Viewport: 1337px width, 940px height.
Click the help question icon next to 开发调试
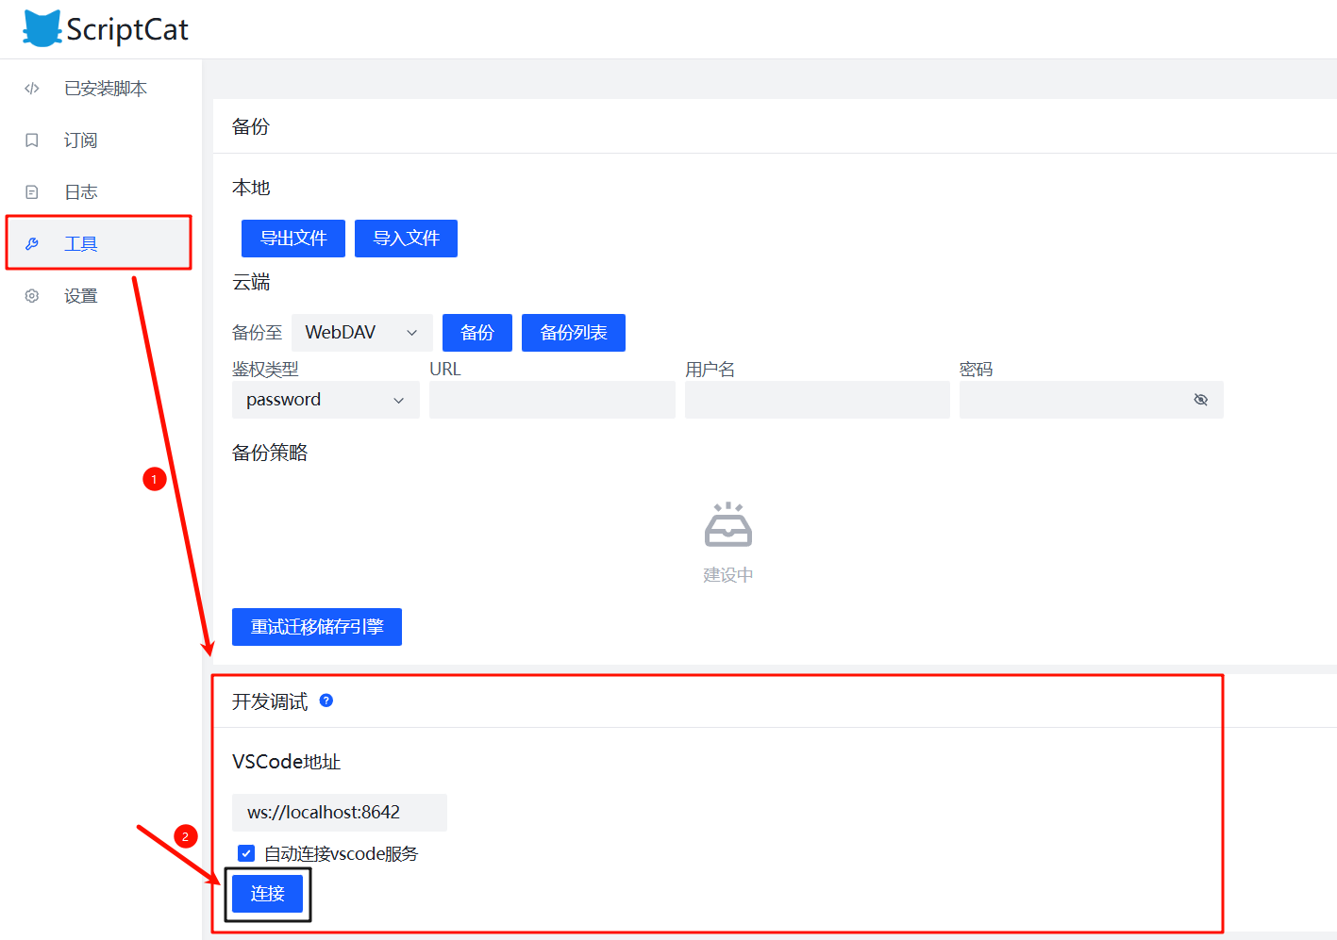tap(326, 701)
